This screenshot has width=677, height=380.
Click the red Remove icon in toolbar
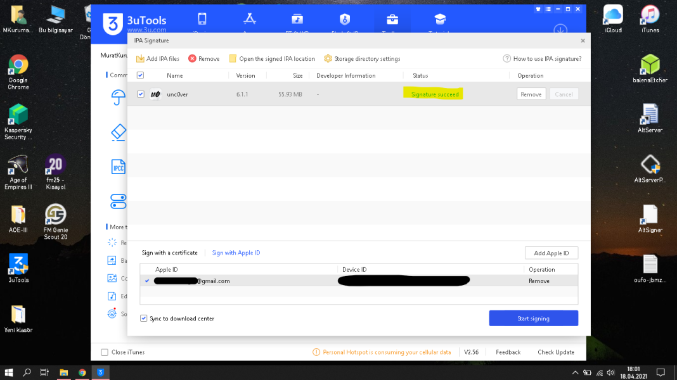point(192,59)
